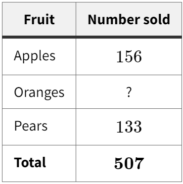Click the last digit of 133

(x=137, y=127)
